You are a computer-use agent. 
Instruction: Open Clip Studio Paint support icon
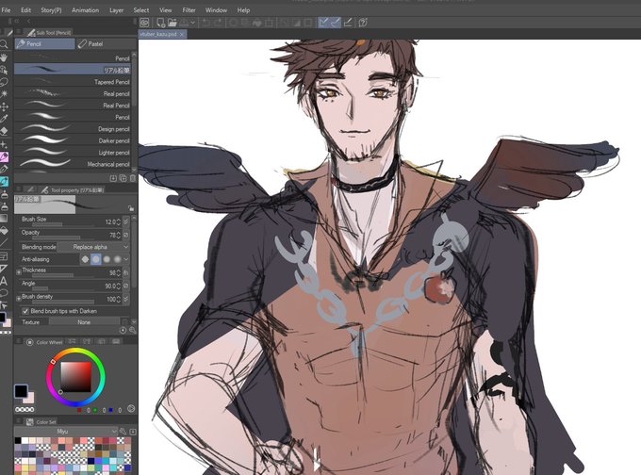363,23
